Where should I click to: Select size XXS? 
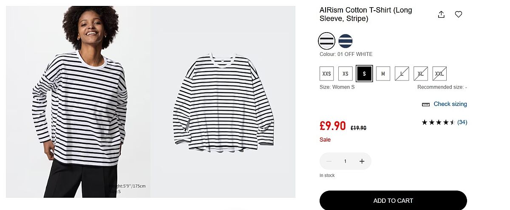coord(327,74)
